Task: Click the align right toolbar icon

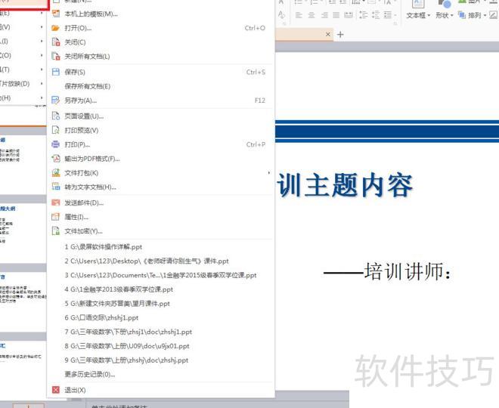Action: (x=324, y=15)
